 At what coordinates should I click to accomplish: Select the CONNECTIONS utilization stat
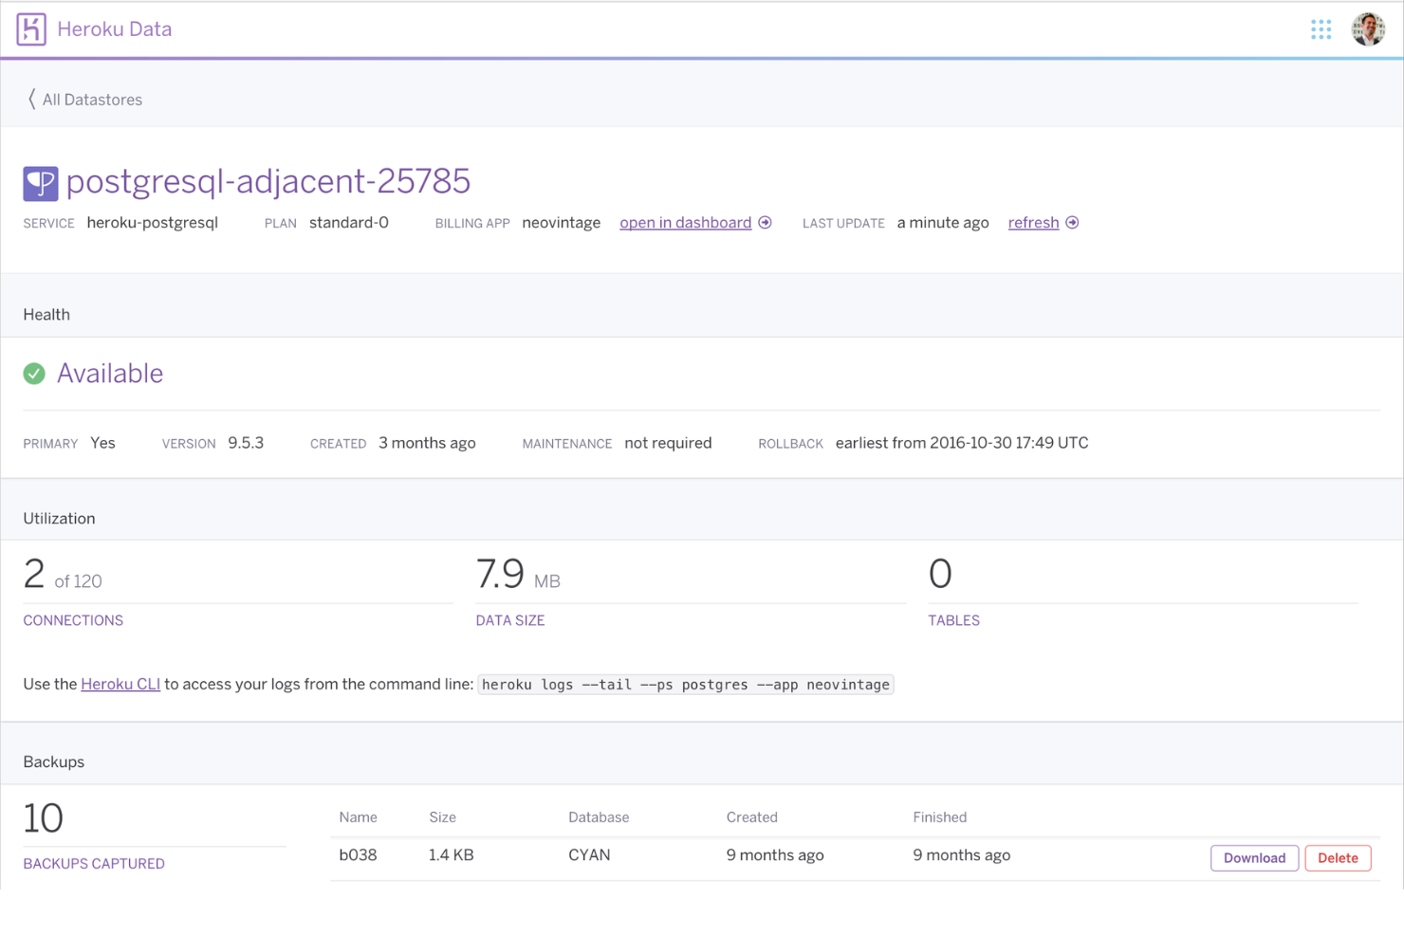pos(73,620)
